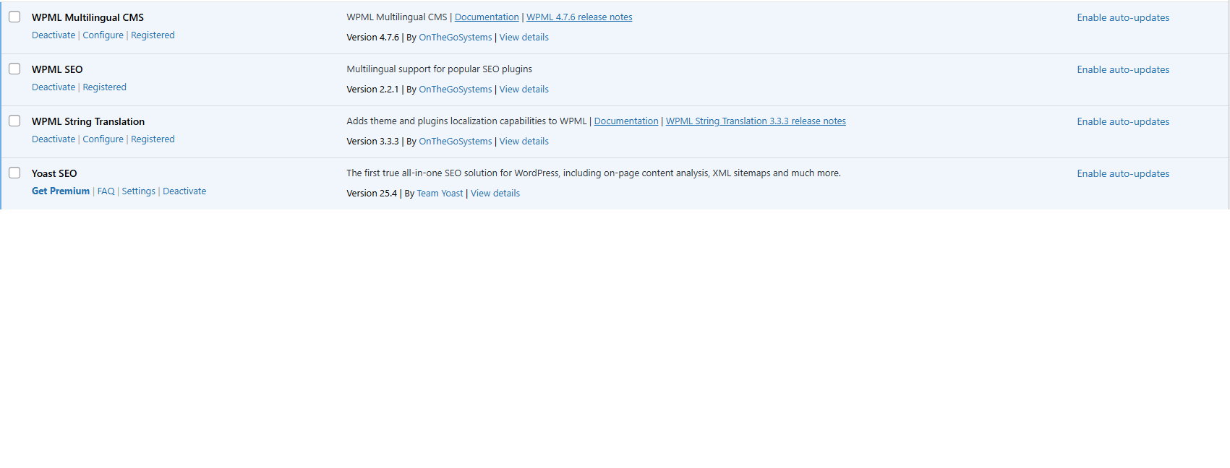Screen dimensions: 1230x468
Task: Click OnTheGoSystems author link for WPML Multilingual CMS
Action: pyautogui.click(x=456, y=38)
